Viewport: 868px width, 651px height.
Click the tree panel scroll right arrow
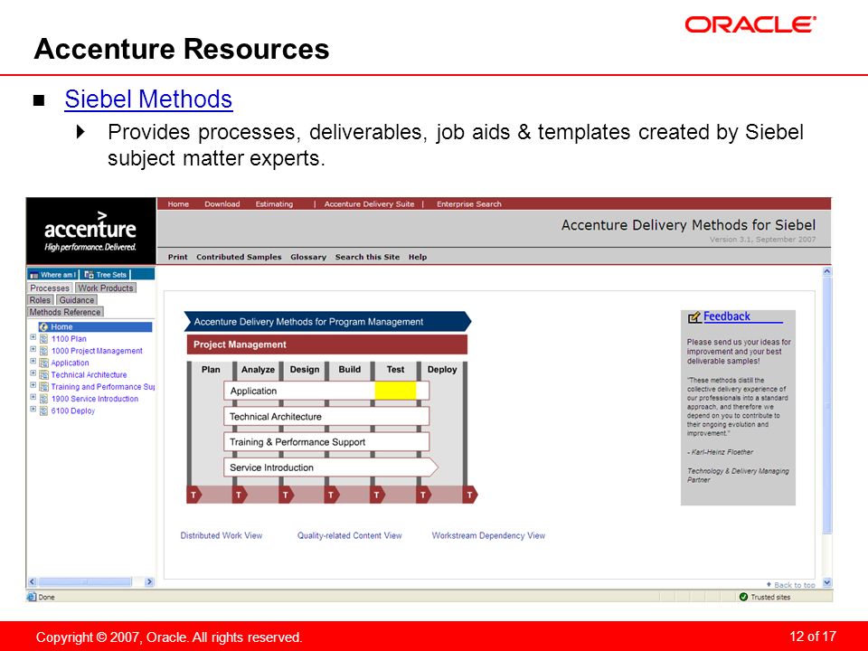click(149, 581)
